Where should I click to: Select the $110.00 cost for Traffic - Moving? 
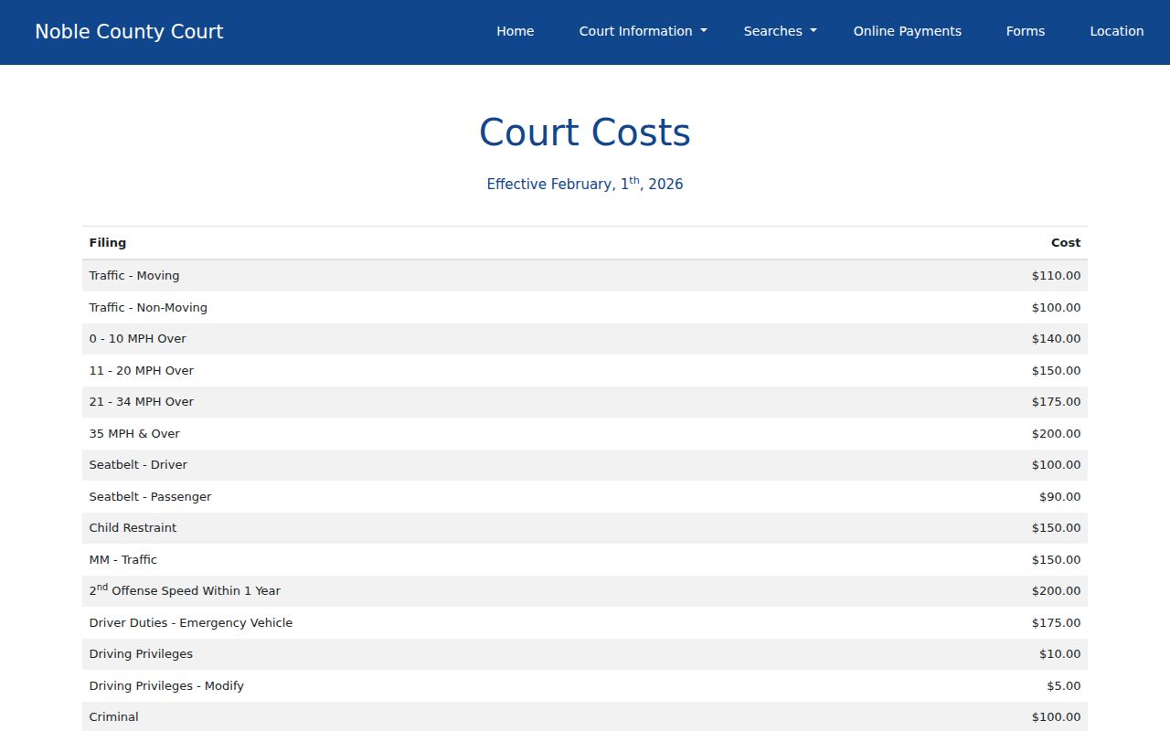coord(1056,276)
